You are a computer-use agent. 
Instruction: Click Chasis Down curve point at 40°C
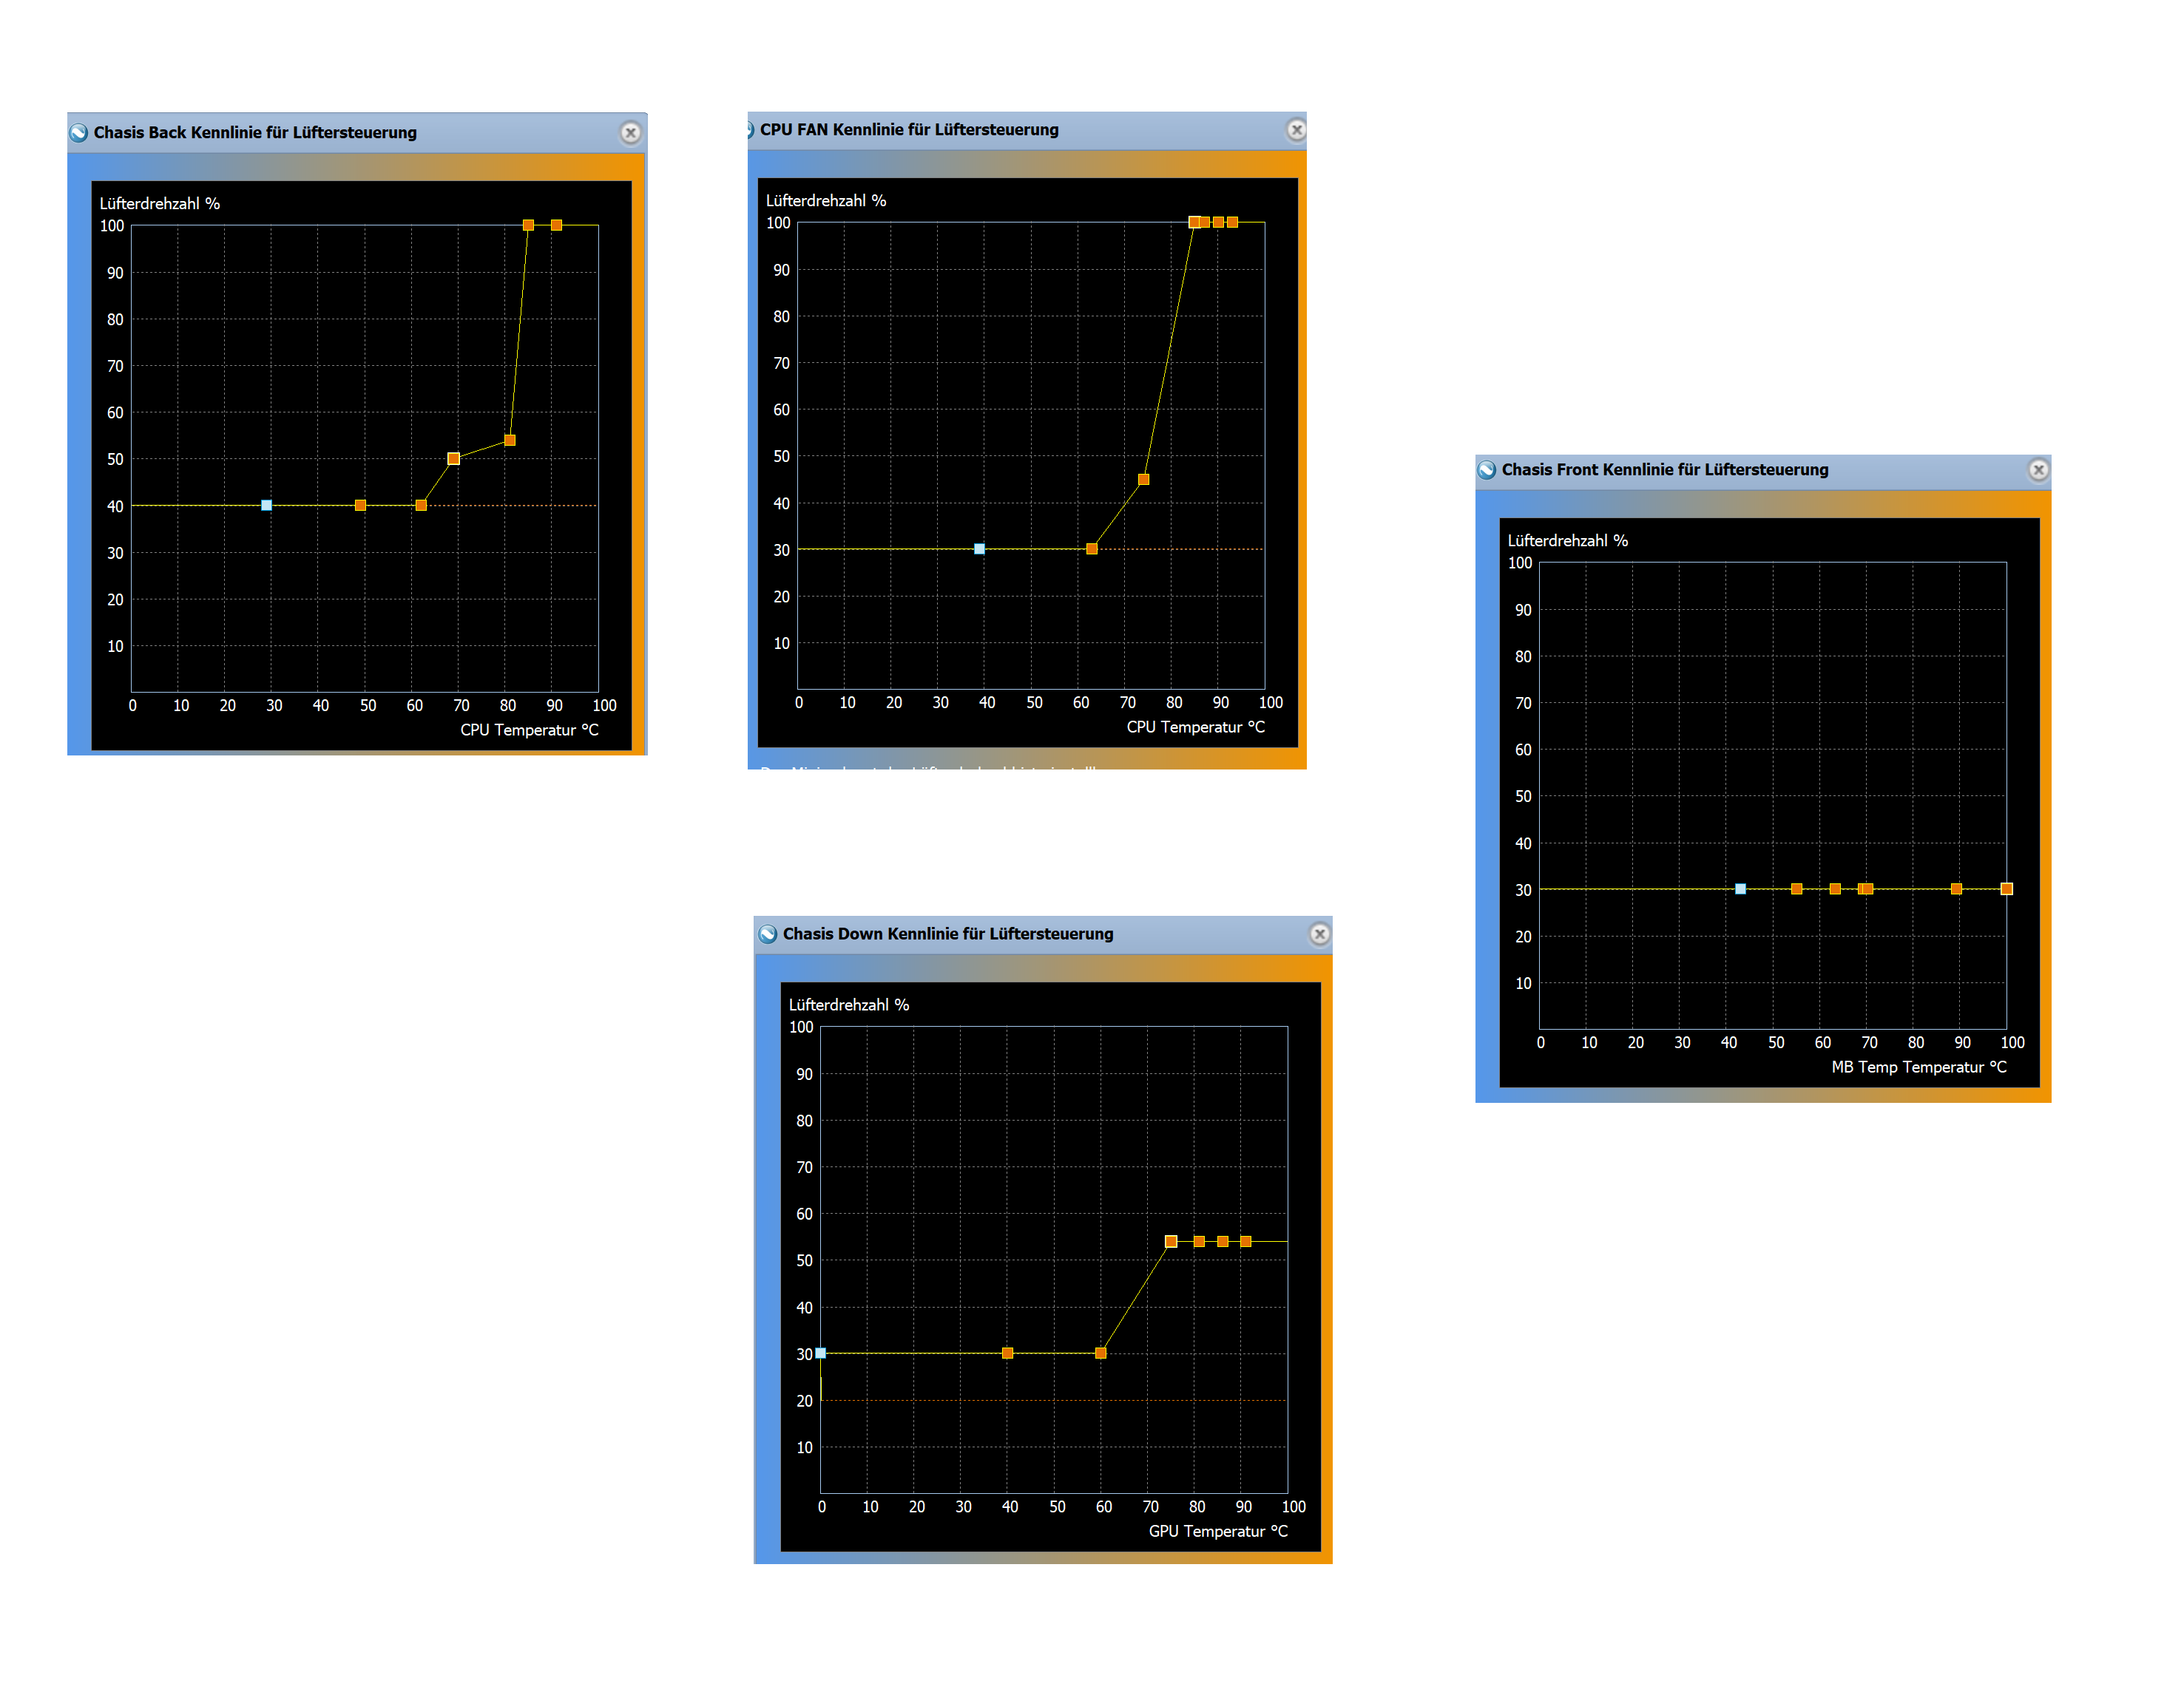[1007, 1352]
